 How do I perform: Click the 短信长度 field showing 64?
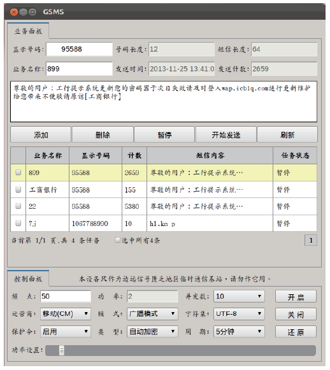point(284,49)
